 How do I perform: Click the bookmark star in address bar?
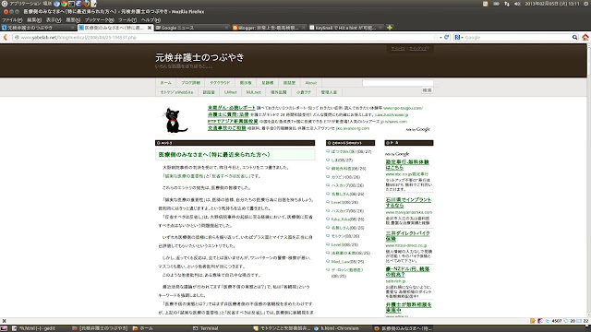pos(436,37)
